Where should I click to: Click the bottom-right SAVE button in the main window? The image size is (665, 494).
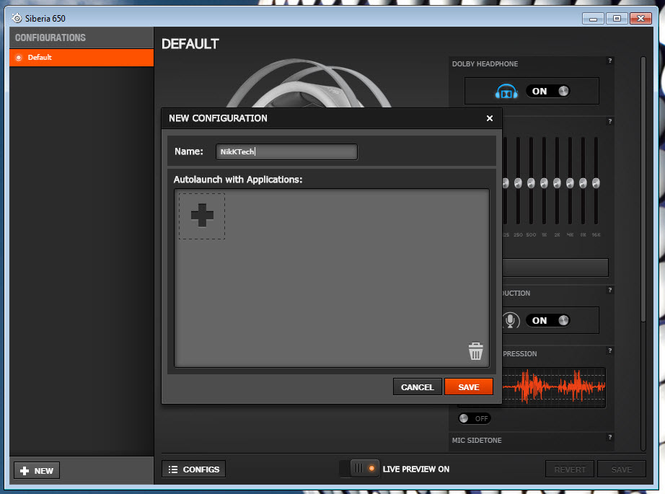[x=621, y=469]
